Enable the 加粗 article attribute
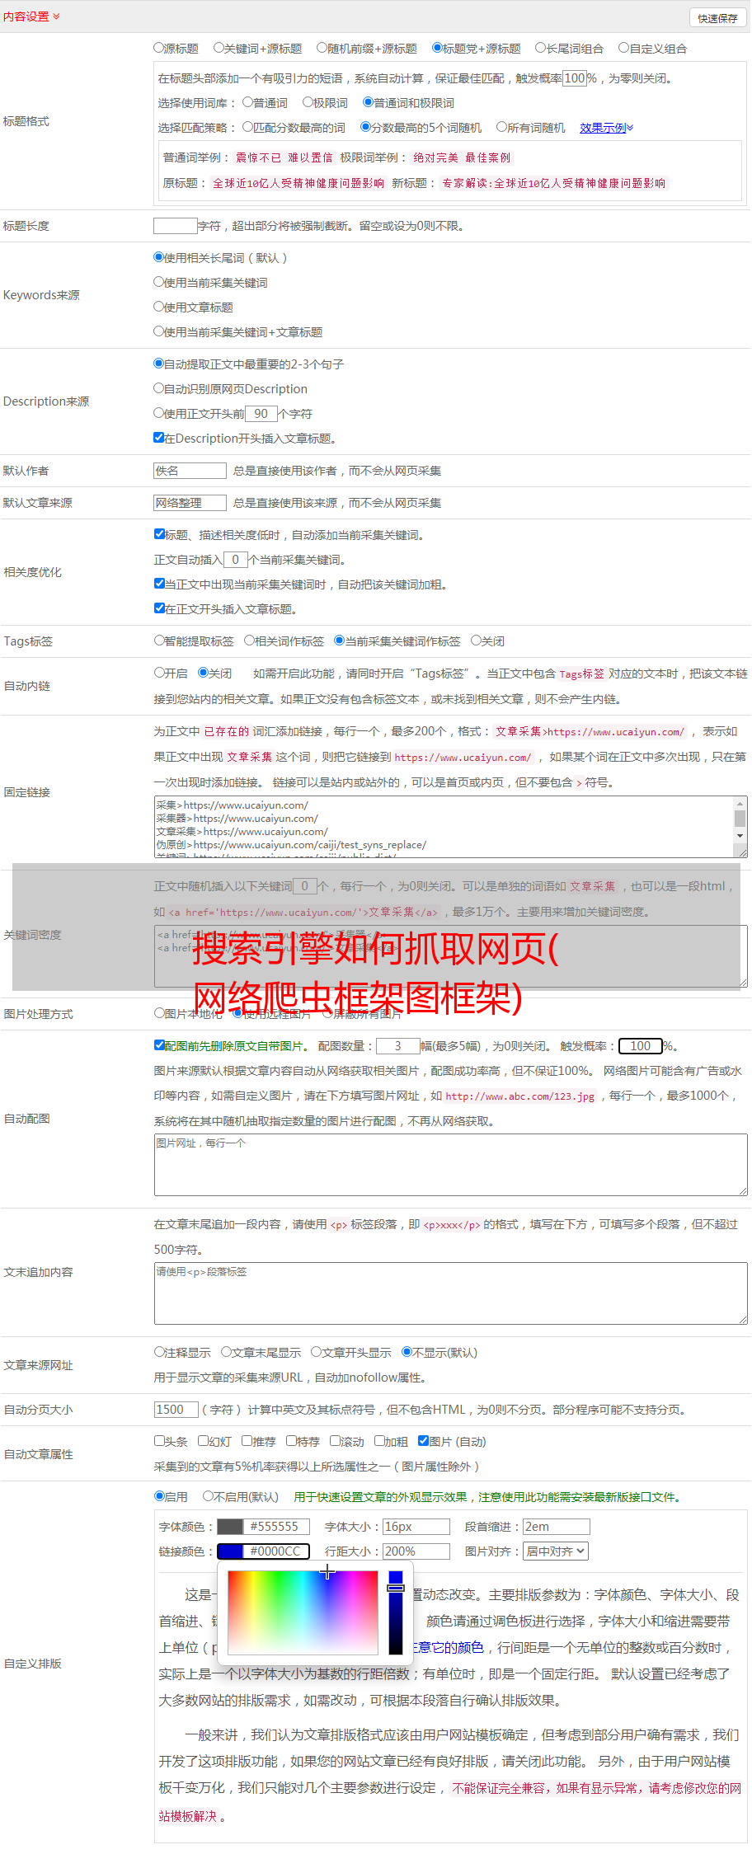The height and width of the screenshot is (1854, 752). point(380,1441)
